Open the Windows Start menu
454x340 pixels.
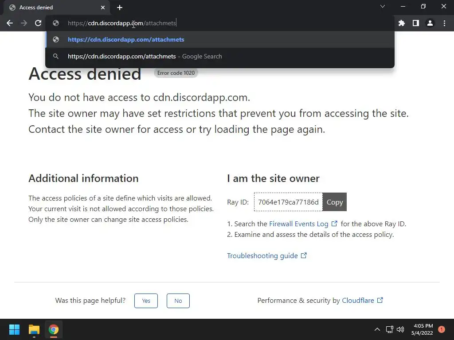click(x=14, y=329)
